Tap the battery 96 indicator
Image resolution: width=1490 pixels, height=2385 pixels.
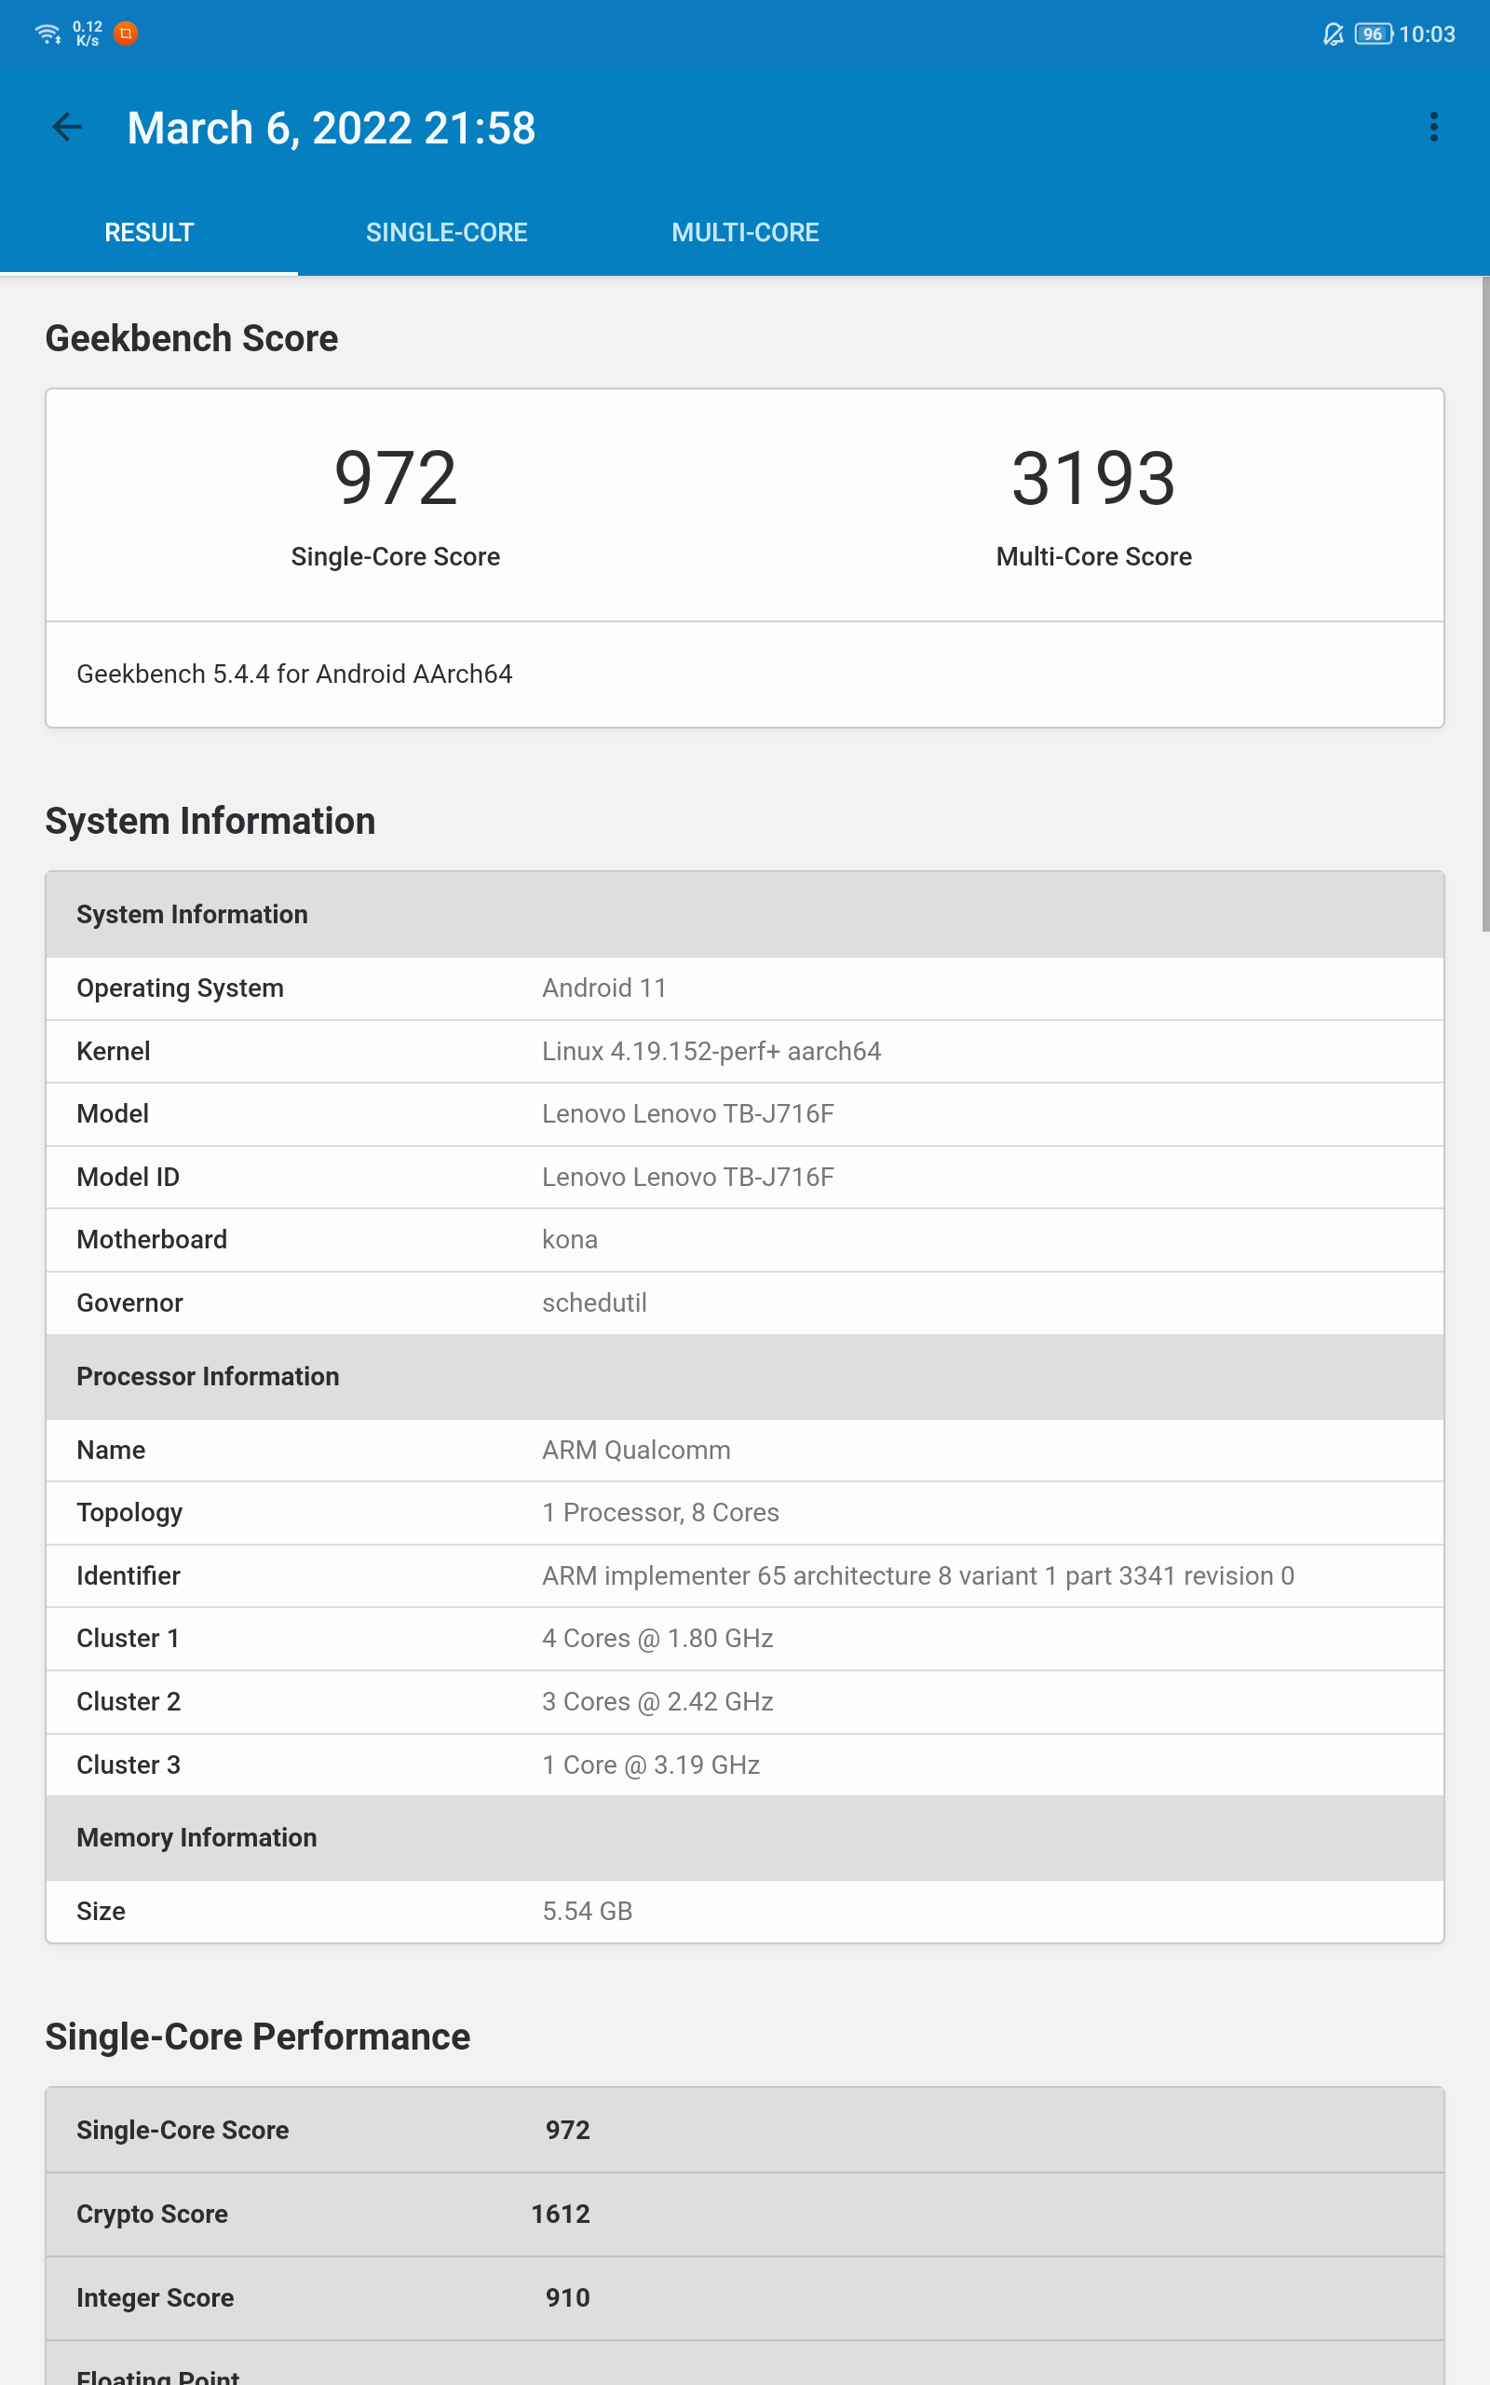pos(1373,34)
